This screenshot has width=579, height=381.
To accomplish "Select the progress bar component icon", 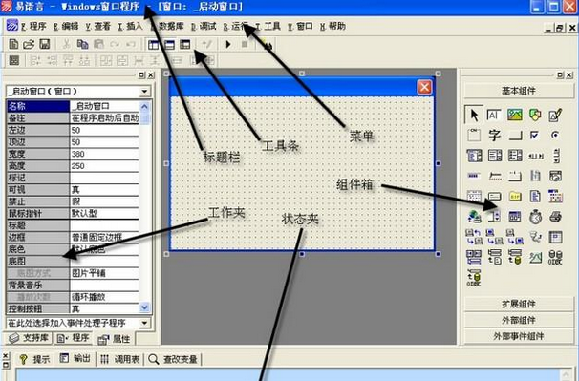I will [473, 176].
